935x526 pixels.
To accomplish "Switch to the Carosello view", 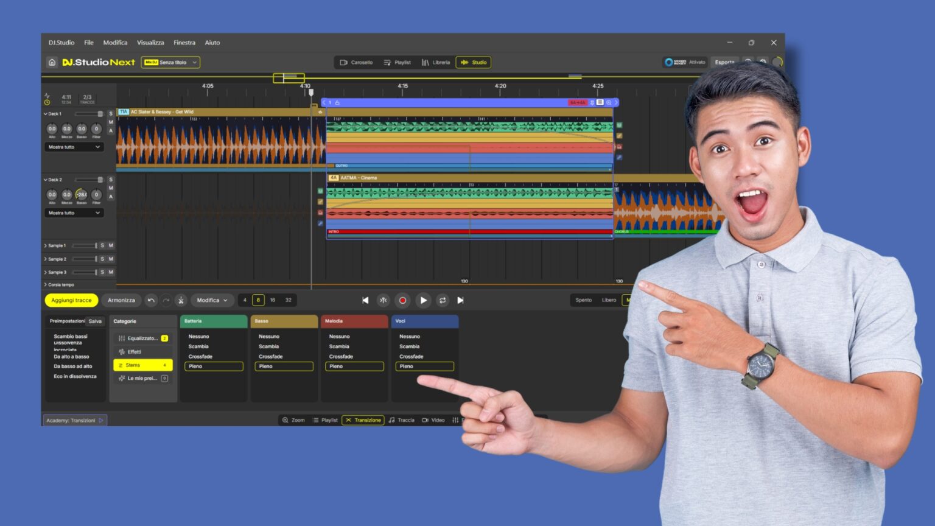I will pyautogui.click(x=356, y=62).
